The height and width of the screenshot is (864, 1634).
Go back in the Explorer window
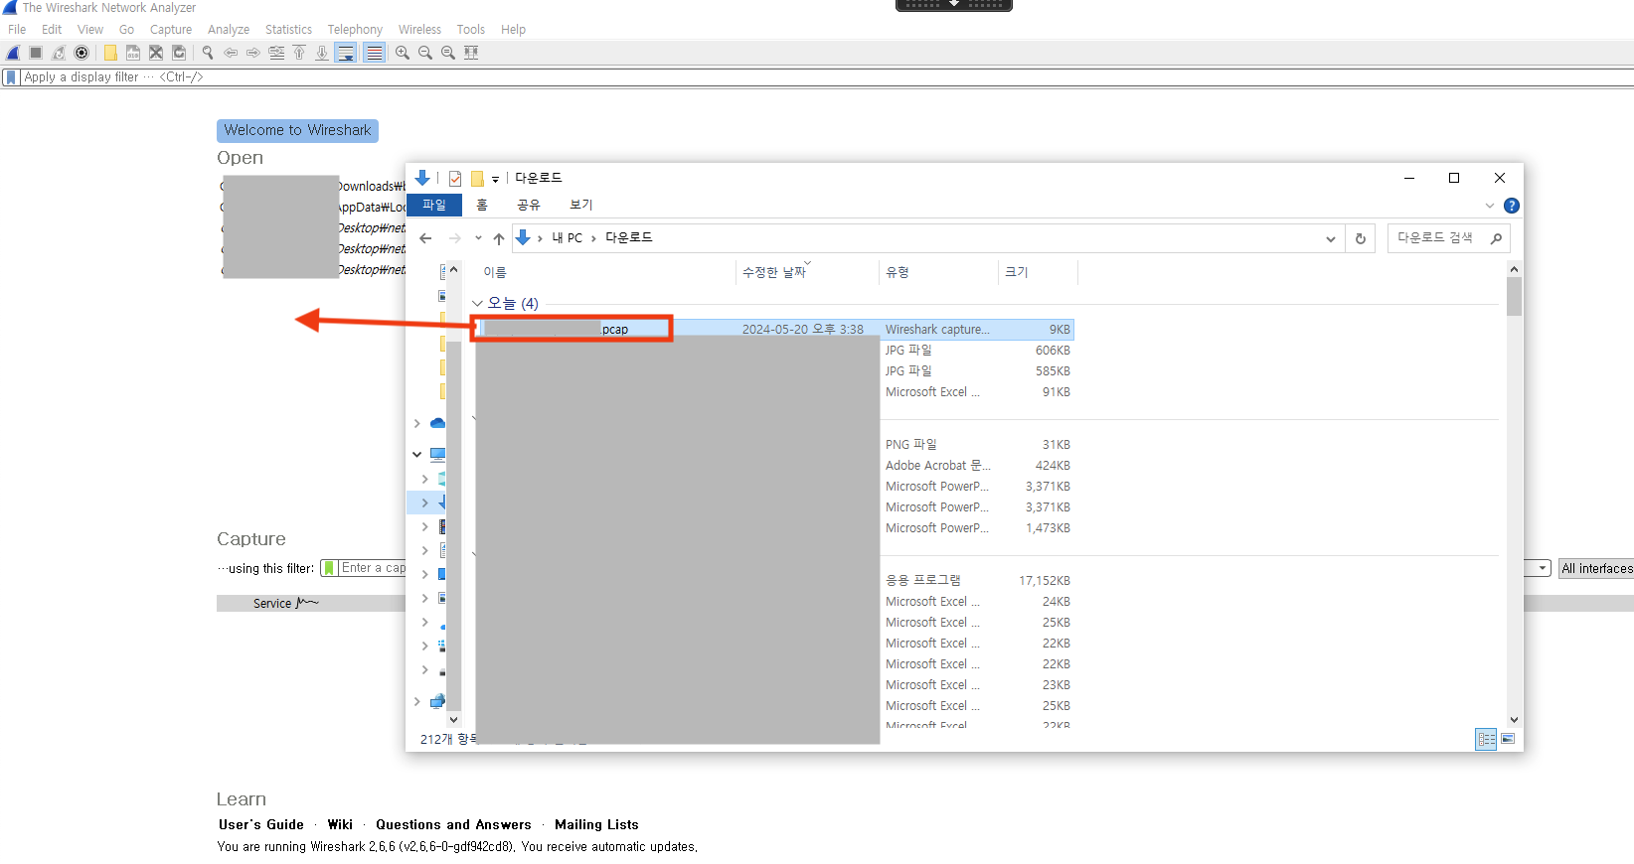(425, 238)
